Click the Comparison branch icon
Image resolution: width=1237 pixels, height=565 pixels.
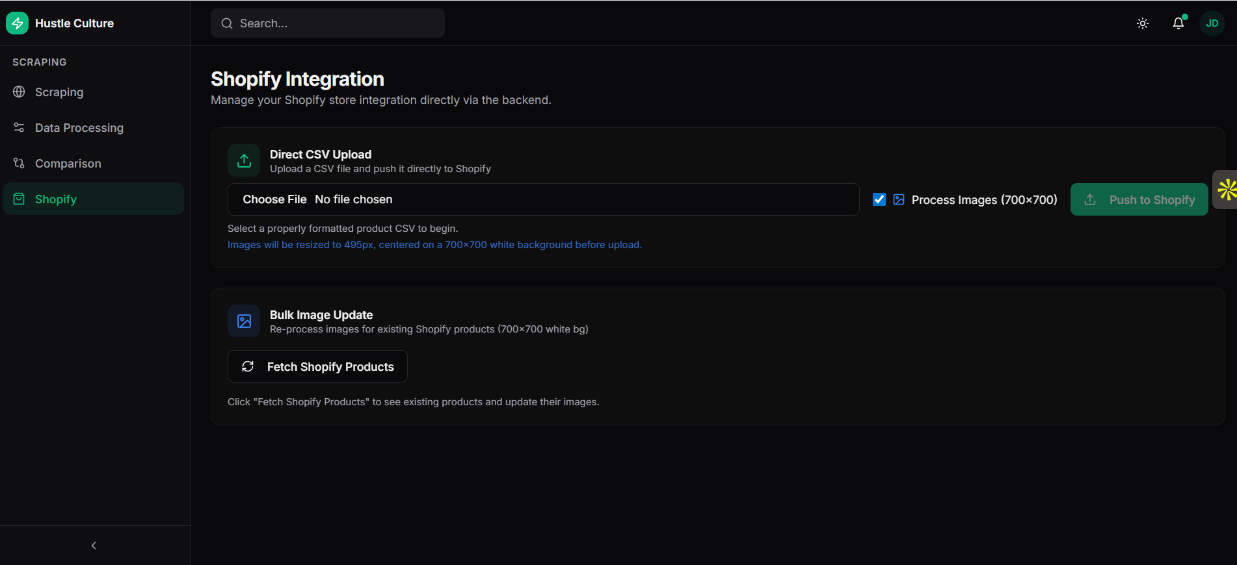point(19,163)
